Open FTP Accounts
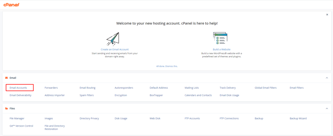The width and height of the screenshot is (333, 136). pos(192,119)
